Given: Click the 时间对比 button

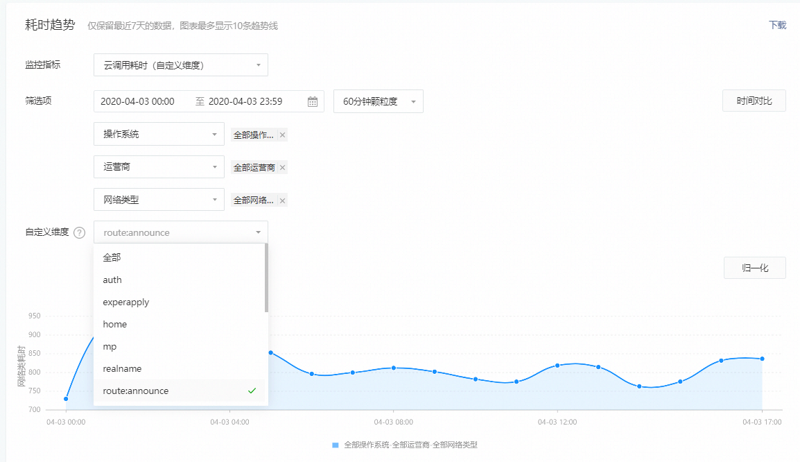Looking at the screenshot, I should (x=754, y=101).
